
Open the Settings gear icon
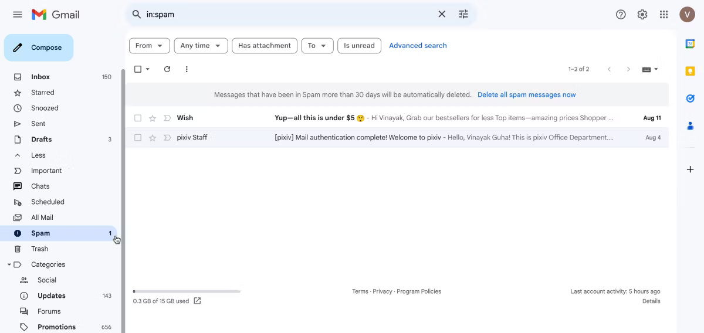coord(642,15)
